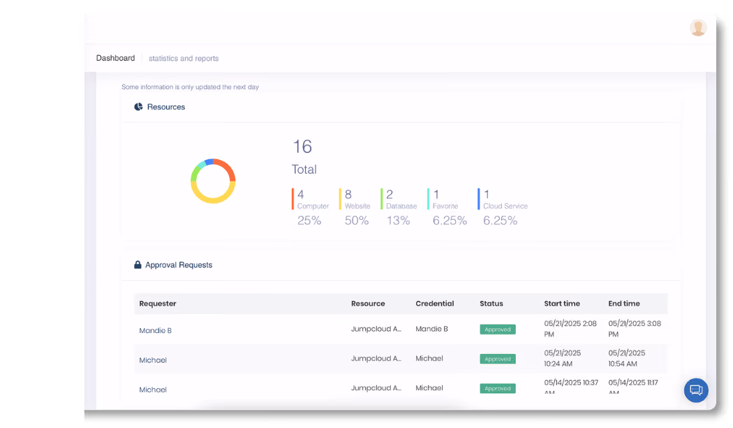
Task: Sort by the Status column header
Action: [x=491, y=304]
